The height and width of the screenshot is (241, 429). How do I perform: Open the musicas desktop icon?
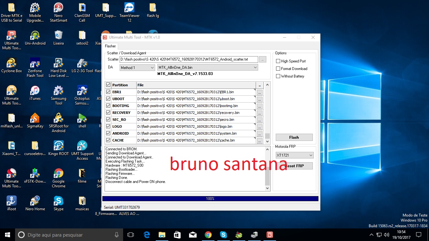(x=82, y=204)
